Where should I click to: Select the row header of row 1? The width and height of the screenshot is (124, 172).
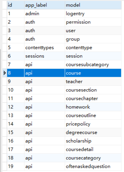coord(5,14)
